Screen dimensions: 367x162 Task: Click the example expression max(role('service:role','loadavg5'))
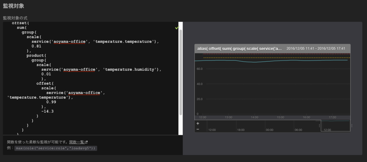tap(56, 148)
